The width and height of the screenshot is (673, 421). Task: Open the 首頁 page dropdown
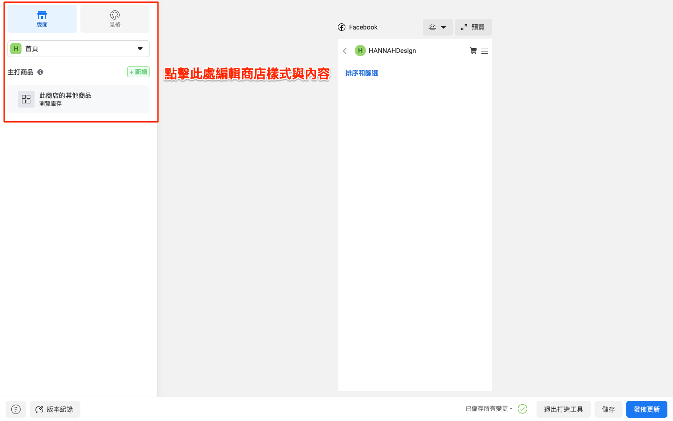[79, 49]
